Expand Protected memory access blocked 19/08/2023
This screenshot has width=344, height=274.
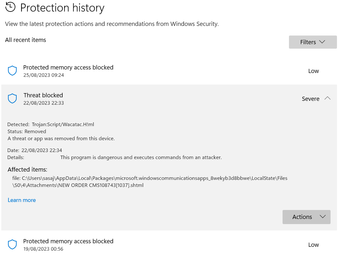169,245
